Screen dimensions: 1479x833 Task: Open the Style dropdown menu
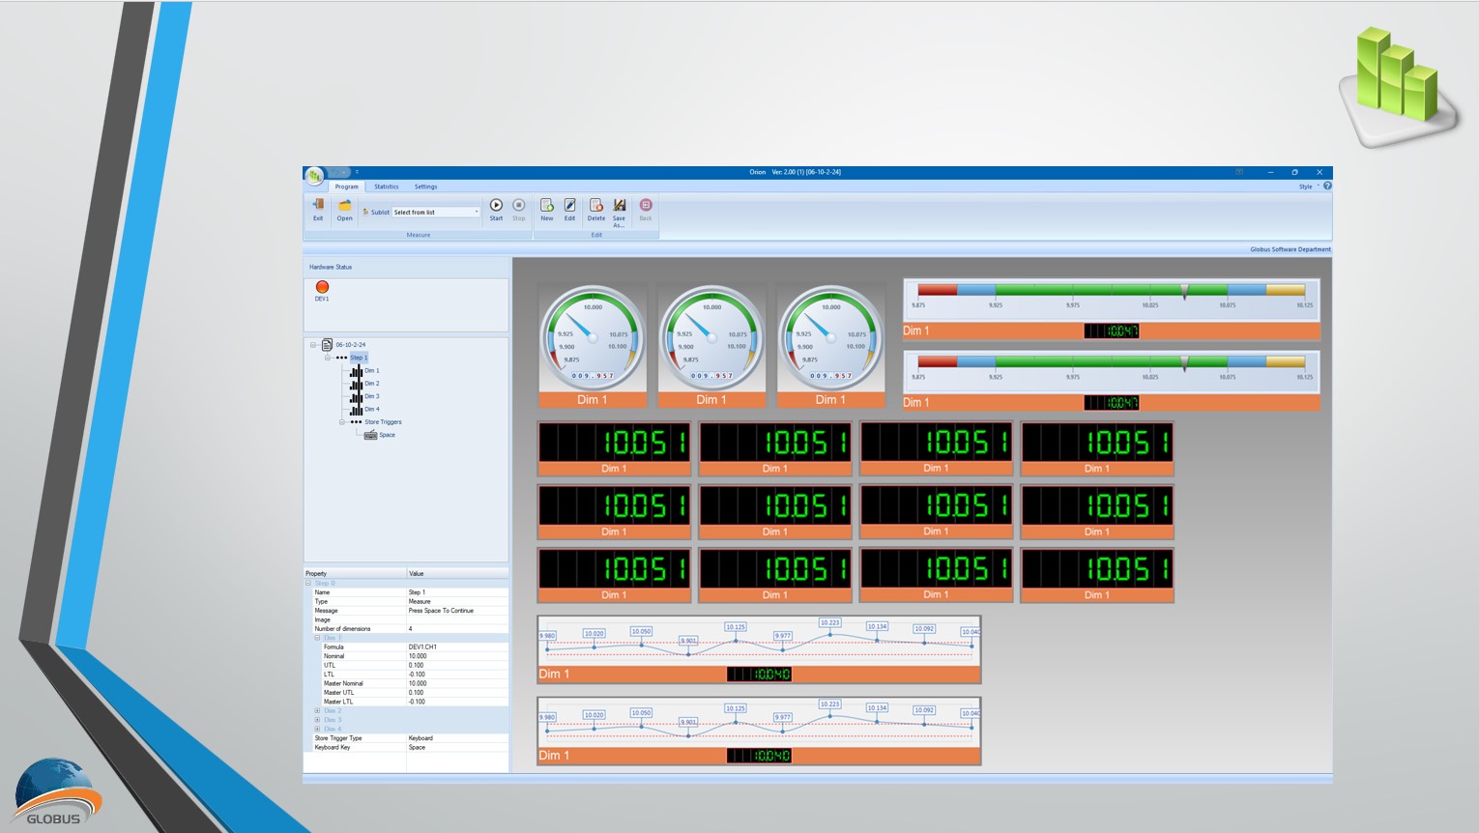[x=1308, y=187]
